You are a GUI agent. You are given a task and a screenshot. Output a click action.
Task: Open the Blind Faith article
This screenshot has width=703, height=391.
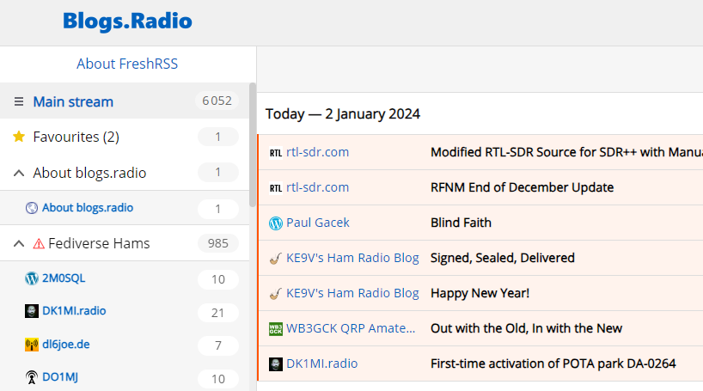click(461, 223)
